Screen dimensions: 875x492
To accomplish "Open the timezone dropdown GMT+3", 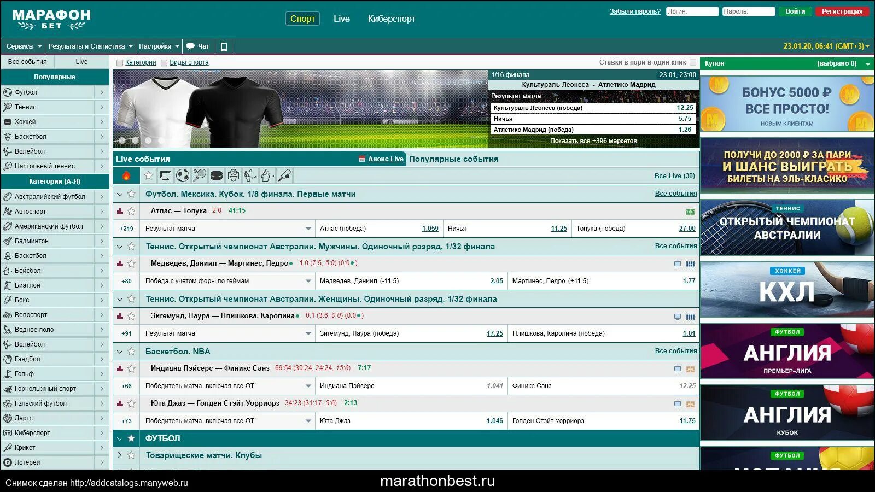I will (x=826, y=46).
